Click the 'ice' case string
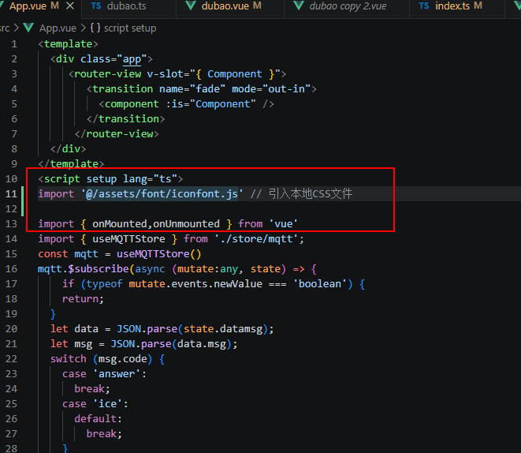This screenshot has height=453, width=521. (108, 404)
